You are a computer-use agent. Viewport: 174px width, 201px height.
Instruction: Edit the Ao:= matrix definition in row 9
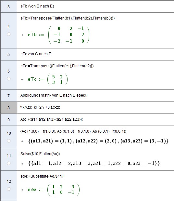coord(52,119)
